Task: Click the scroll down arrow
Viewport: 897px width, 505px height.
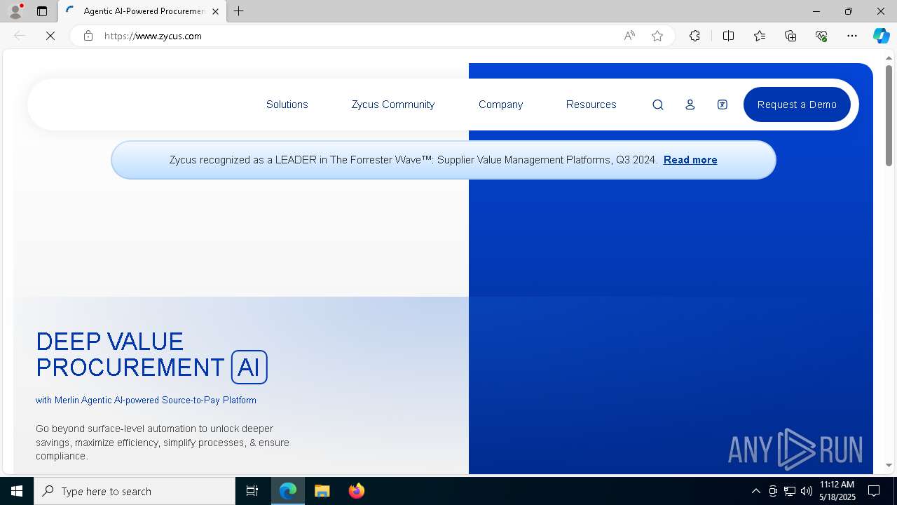Action: (x=889, y=465)
